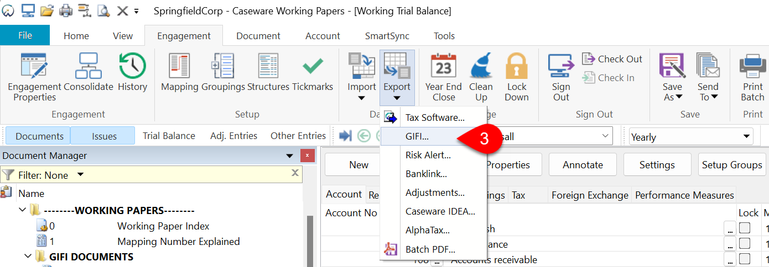Click the blue arrow navigation icon

(x=346, y=136)
